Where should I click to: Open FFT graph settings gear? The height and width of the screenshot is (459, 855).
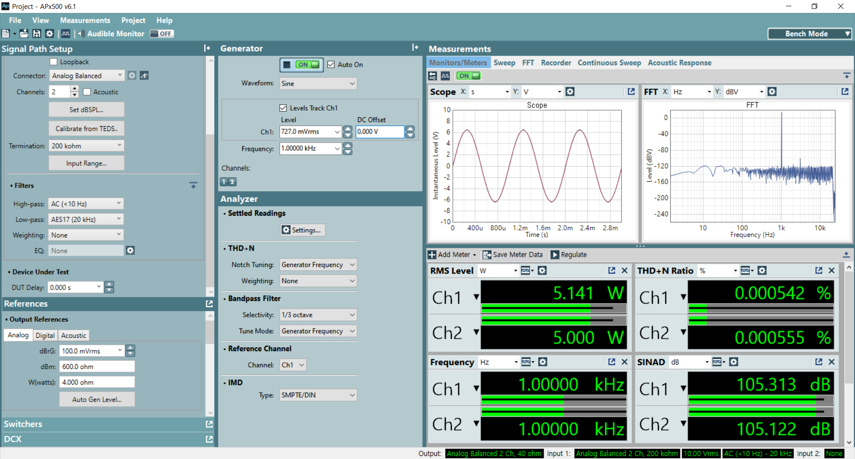tap(772, 91)
